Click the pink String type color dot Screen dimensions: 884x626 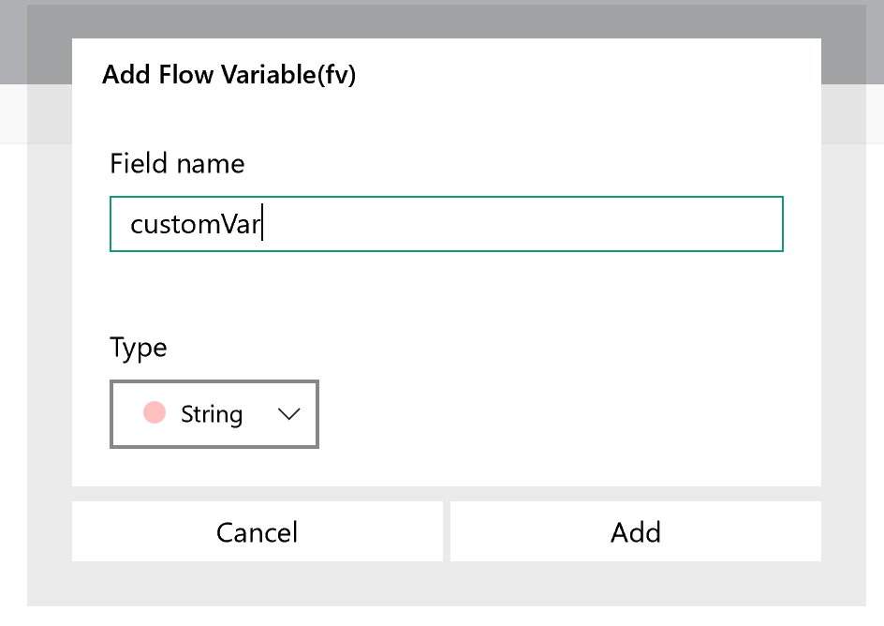tap(154, 412)
